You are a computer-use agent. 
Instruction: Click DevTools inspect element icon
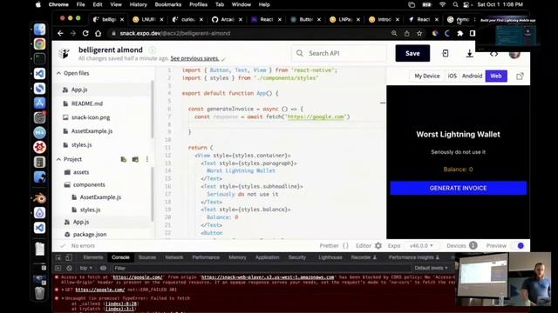pyautogui.click(x=58, y=257)
